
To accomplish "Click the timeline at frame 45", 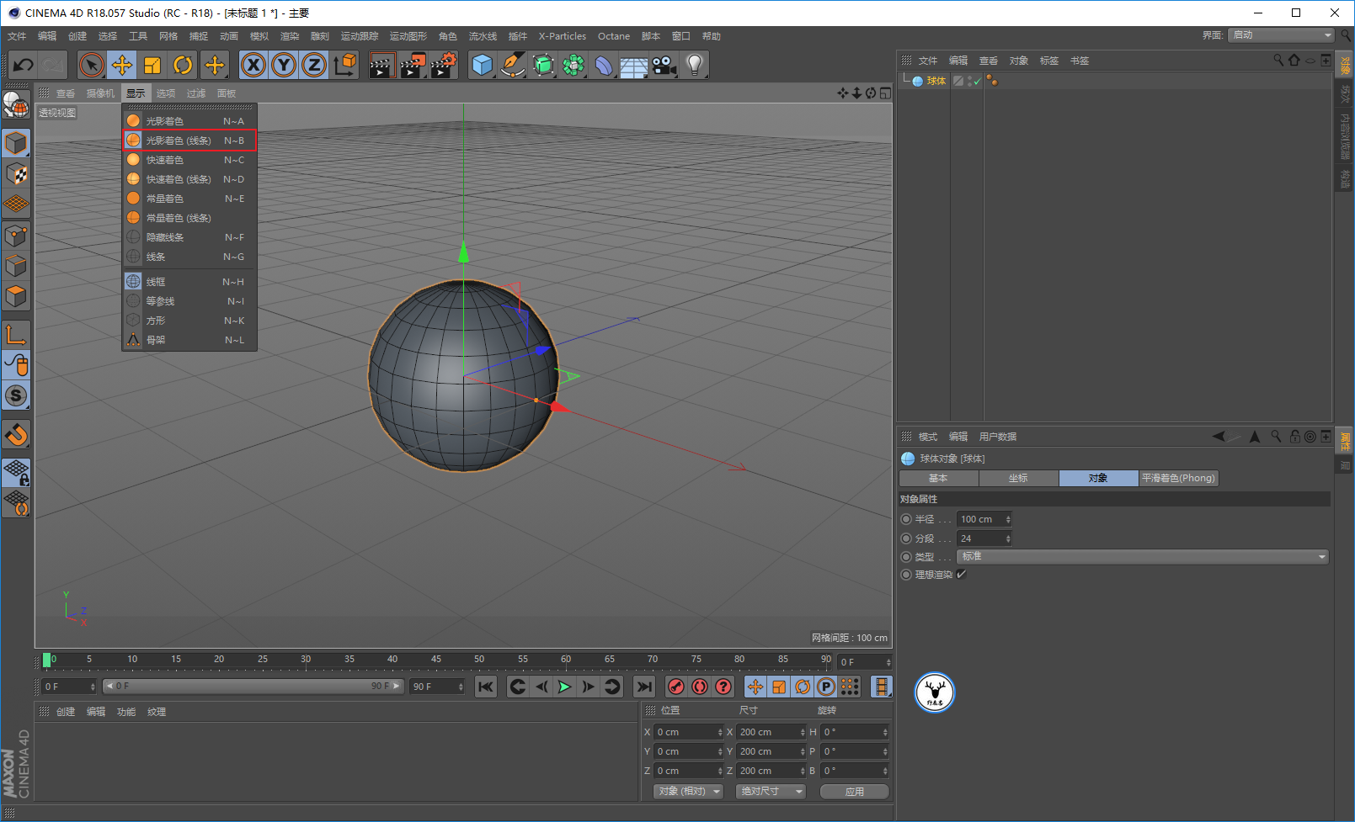I will 436,660.
